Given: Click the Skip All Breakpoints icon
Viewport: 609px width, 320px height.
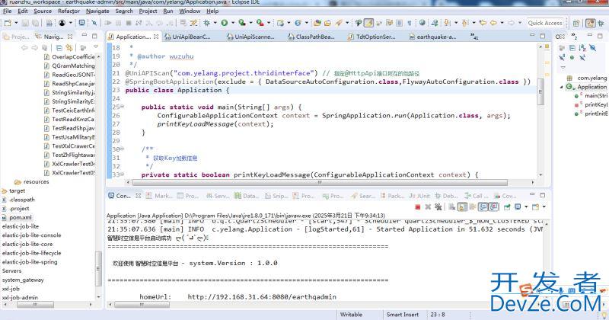Looking at the screenshot, I should (x=94, y=23).
